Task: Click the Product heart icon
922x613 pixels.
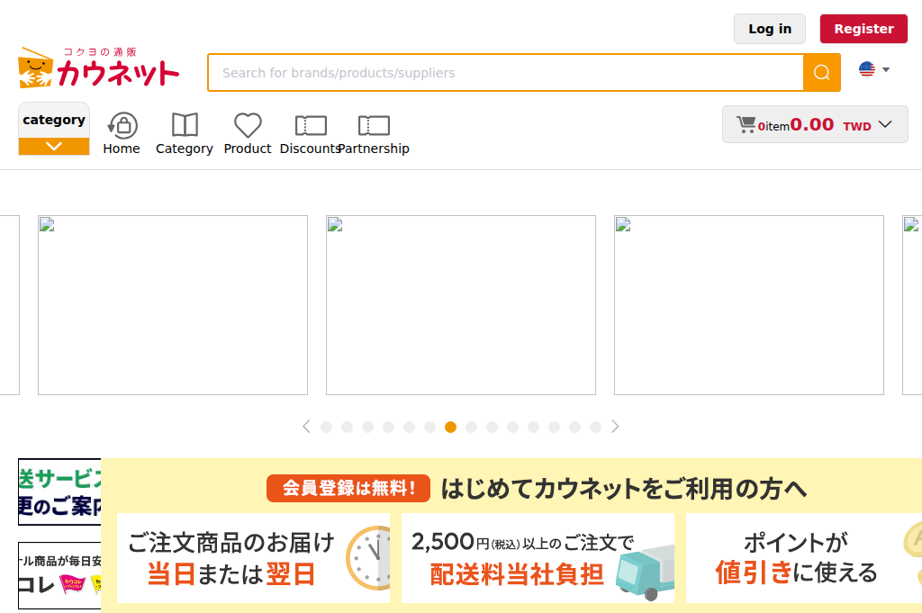Action: tap(247, 127)
